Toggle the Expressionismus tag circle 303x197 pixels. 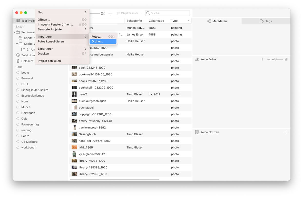click(x=18, y=96)
